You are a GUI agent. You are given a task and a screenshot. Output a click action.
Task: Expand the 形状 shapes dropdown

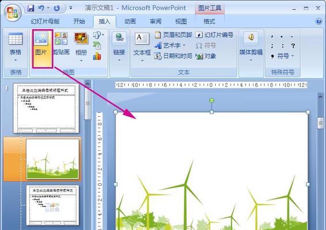(x=98, y=34)
